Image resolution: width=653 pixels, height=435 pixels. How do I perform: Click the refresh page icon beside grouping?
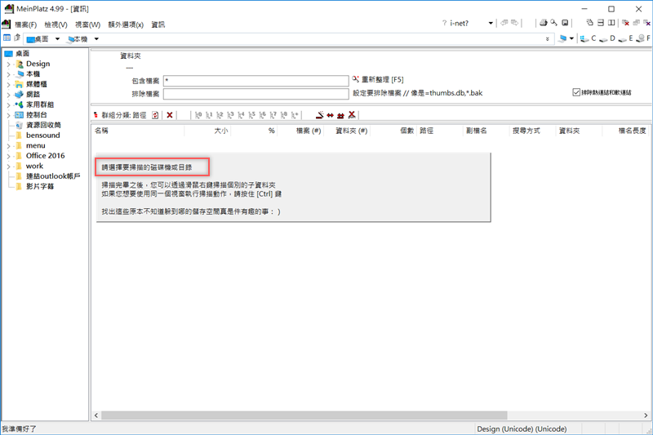click(x=155, y=115)
